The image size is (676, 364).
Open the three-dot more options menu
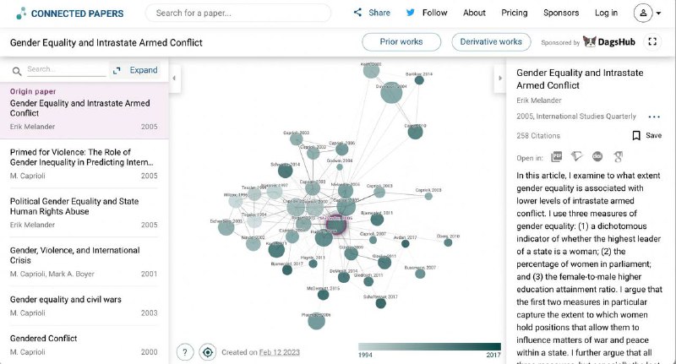[x=654, y=117]
